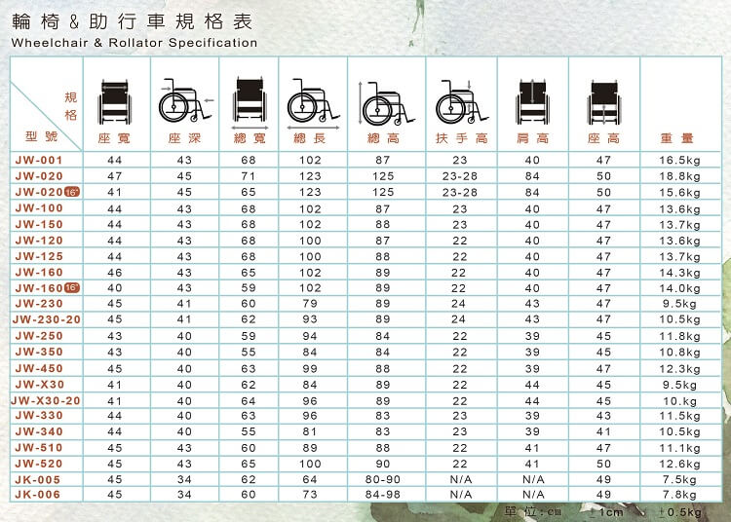
Task: Click the 7.5kg weight of JK-005
Action: point(679,479)
